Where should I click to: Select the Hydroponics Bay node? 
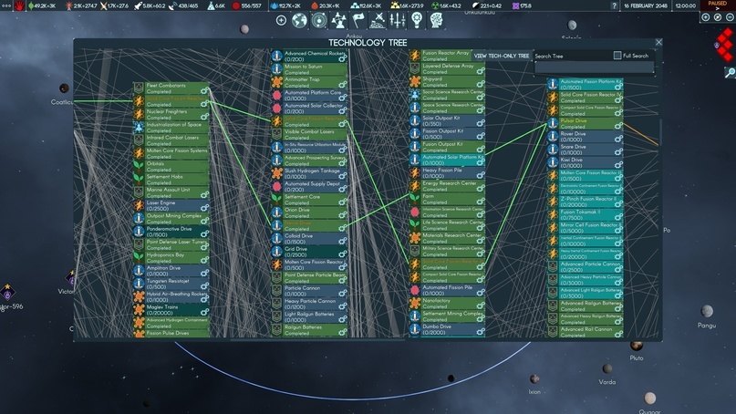tap(171, 258)
